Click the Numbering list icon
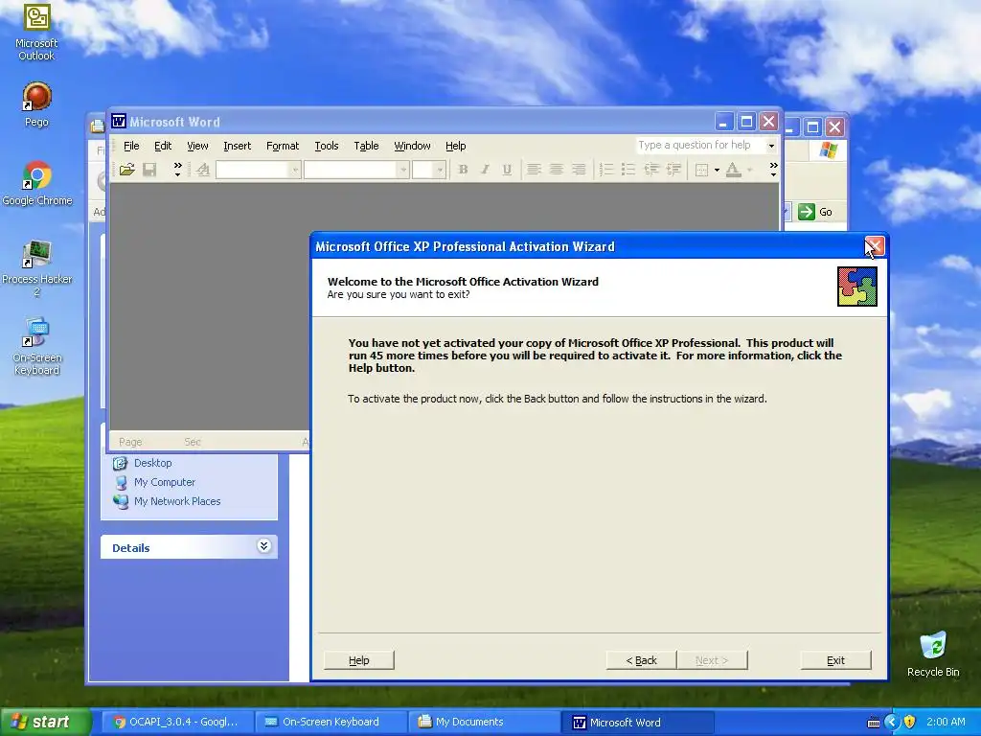 [x=605, y=169]
